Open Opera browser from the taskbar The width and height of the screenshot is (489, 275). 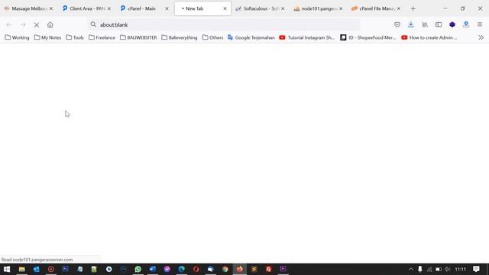point(196,269)
